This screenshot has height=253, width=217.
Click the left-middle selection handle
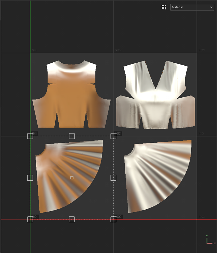point(30,178)
